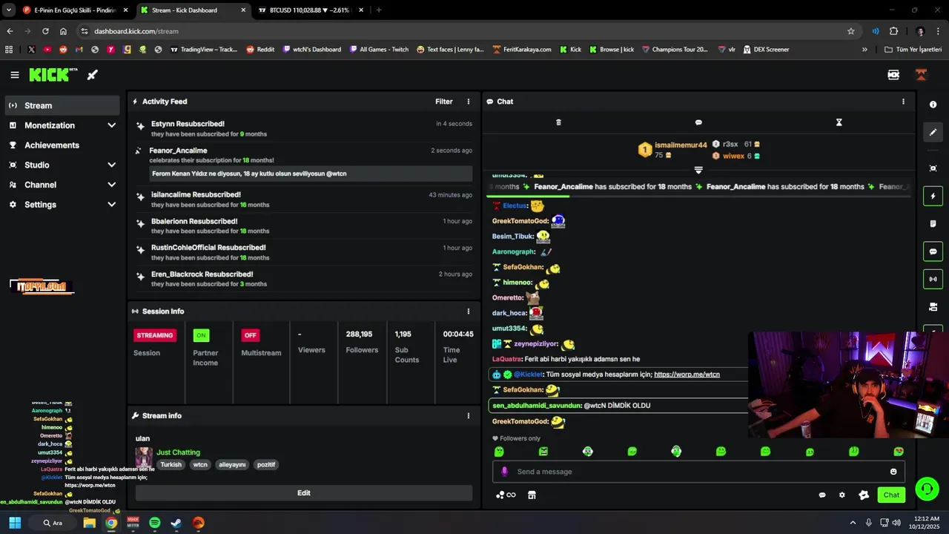Click the rocket icon next to Kick logo
Viewport: 949px width, 534px height.
(93, 75)
